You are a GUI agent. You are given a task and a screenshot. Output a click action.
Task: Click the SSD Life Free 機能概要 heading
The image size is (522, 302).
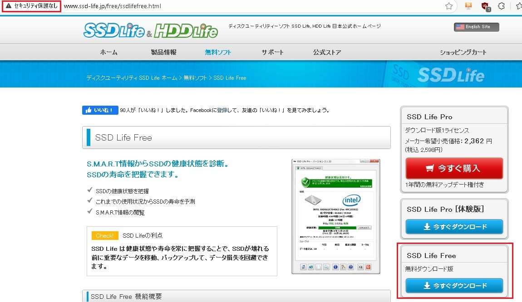point(126,297)
